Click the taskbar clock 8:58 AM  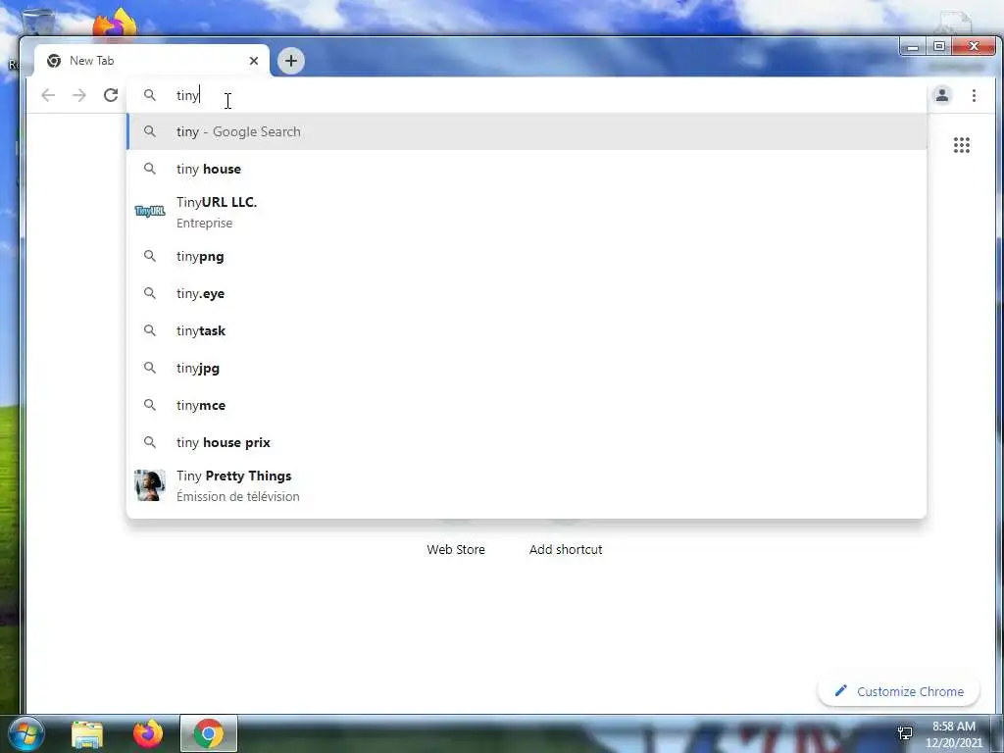(953, 733)
